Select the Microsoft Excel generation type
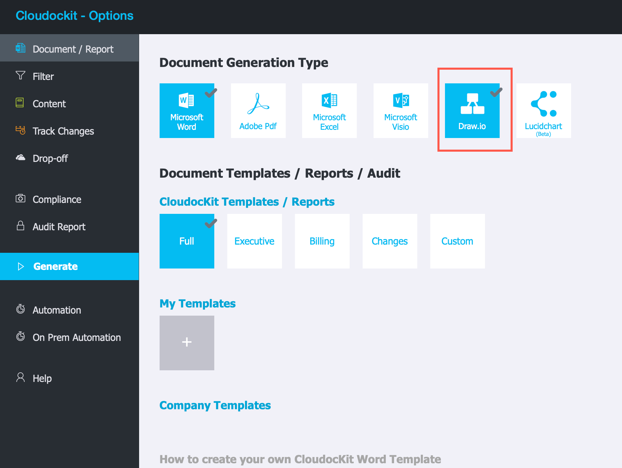The image size is (622, 468). pyautogui.click(x=329, y=110)
